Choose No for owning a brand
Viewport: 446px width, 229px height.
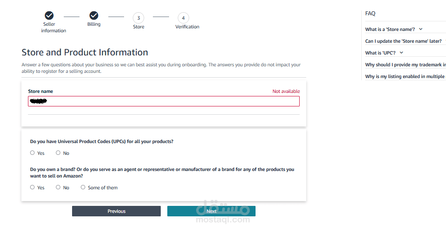point(58,187)
